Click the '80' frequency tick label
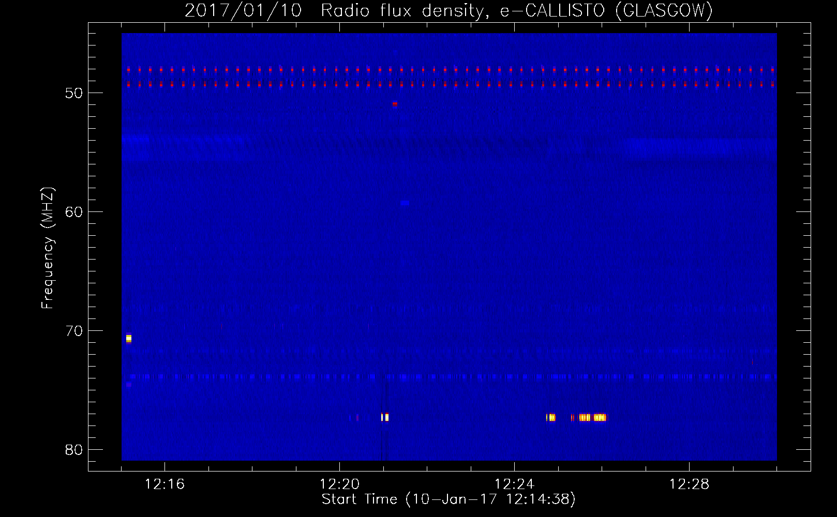Image resolution: width=837 pixels, height=517 pixels. click(x=74, y=450)
